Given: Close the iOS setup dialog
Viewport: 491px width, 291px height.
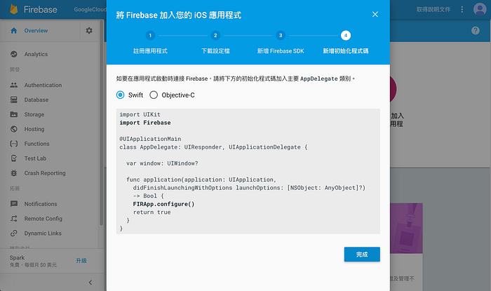Looking at the screenshot, I should pos(375,15).
